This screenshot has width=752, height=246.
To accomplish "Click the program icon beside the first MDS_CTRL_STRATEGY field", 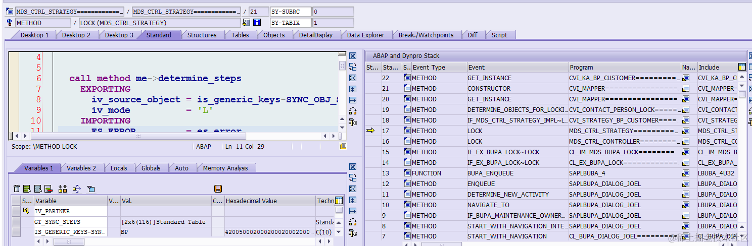I will pyautogui.click(x=11, y=12).
